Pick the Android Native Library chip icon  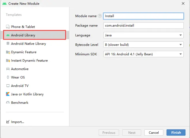pyautogui.click(x=8, y=43)
